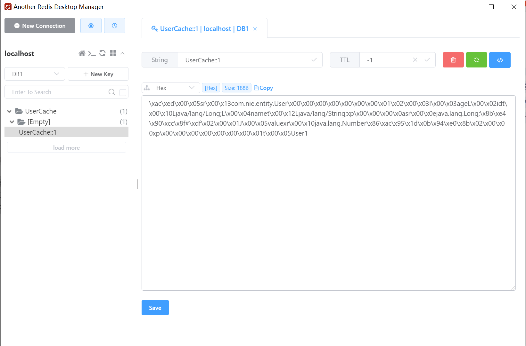The width and height of the screenshot is (526, 346).
Task: Click the text area resize handle
Action: click(x=513, y=288)
